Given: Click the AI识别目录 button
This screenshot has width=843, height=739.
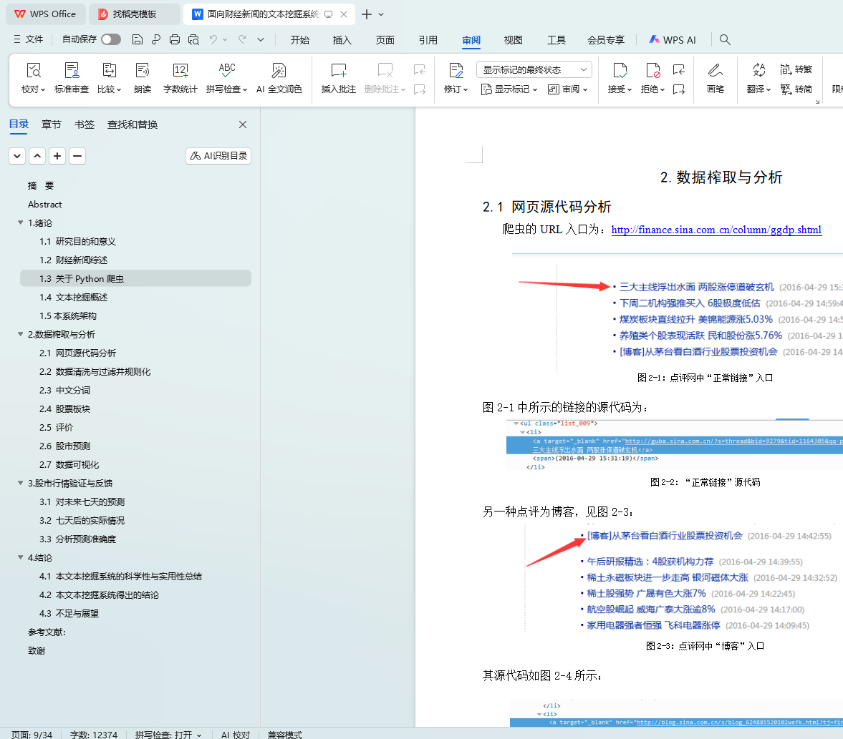Looking at the screenshot, I should pyautogui.click(x=218, y=156).
